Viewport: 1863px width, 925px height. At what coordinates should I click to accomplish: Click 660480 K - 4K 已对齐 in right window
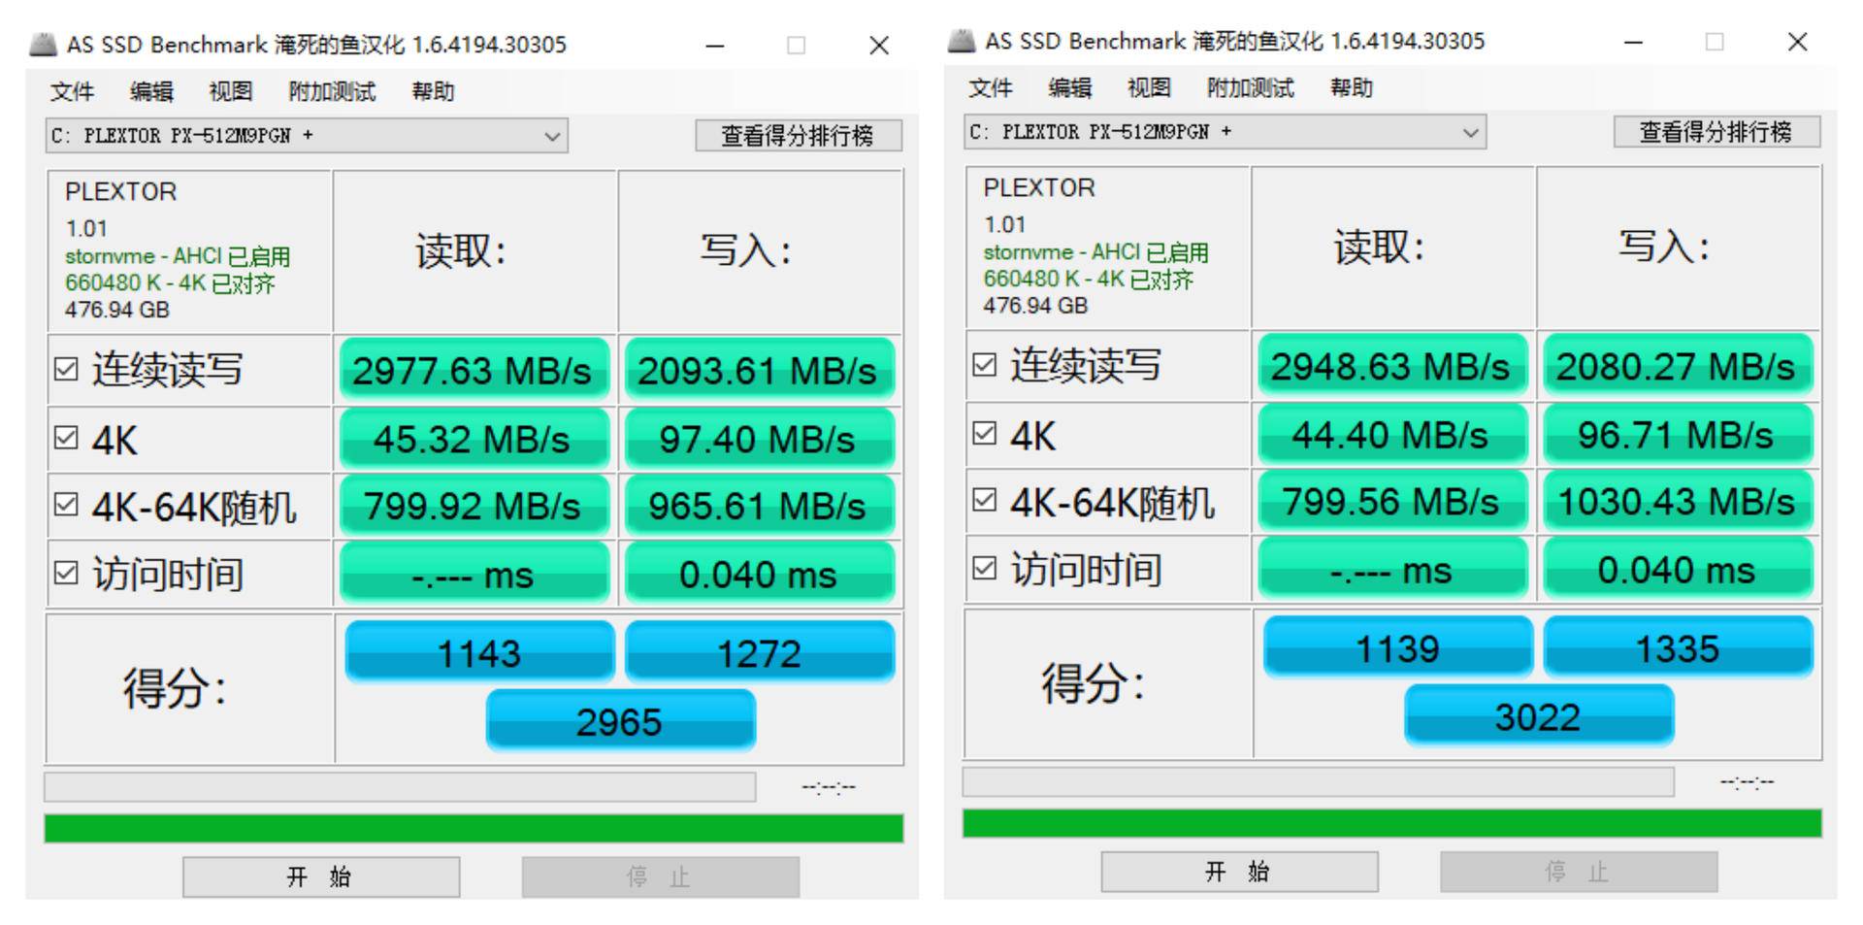(x=1088, y=280)
